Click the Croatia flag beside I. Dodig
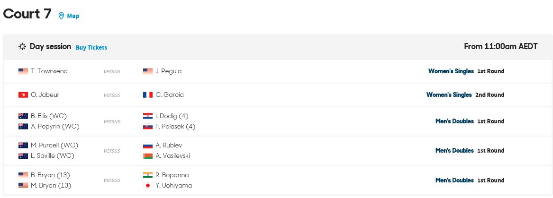The width and height of the screenshot is (553, 198). click(148, 116)
